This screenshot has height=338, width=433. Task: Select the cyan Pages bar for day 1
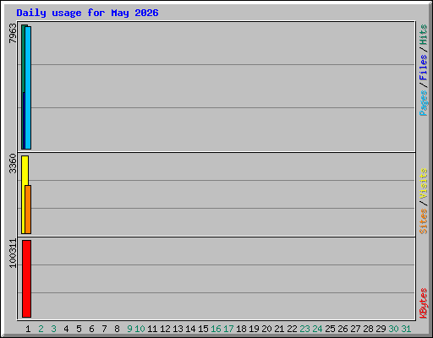tap(28, 88)
